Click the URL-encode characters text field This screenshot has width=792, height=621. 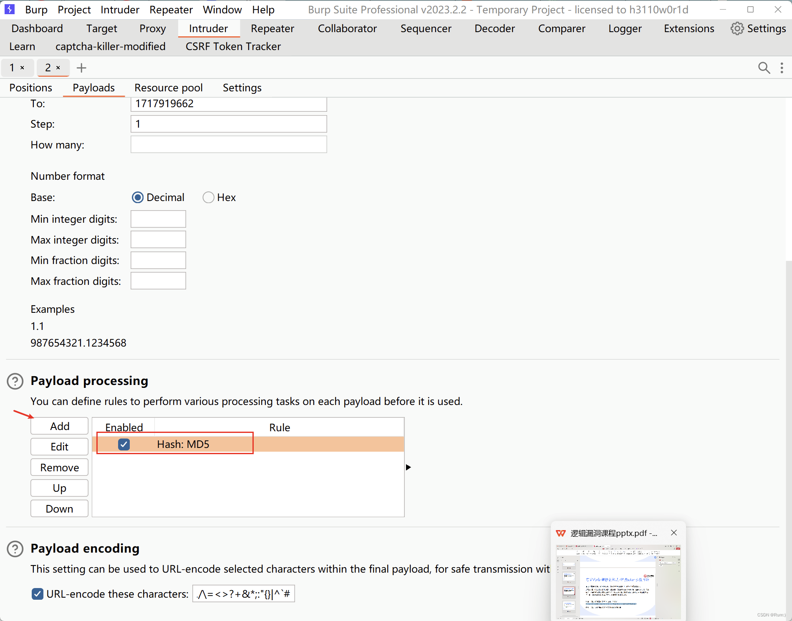[x=244, y=593]
